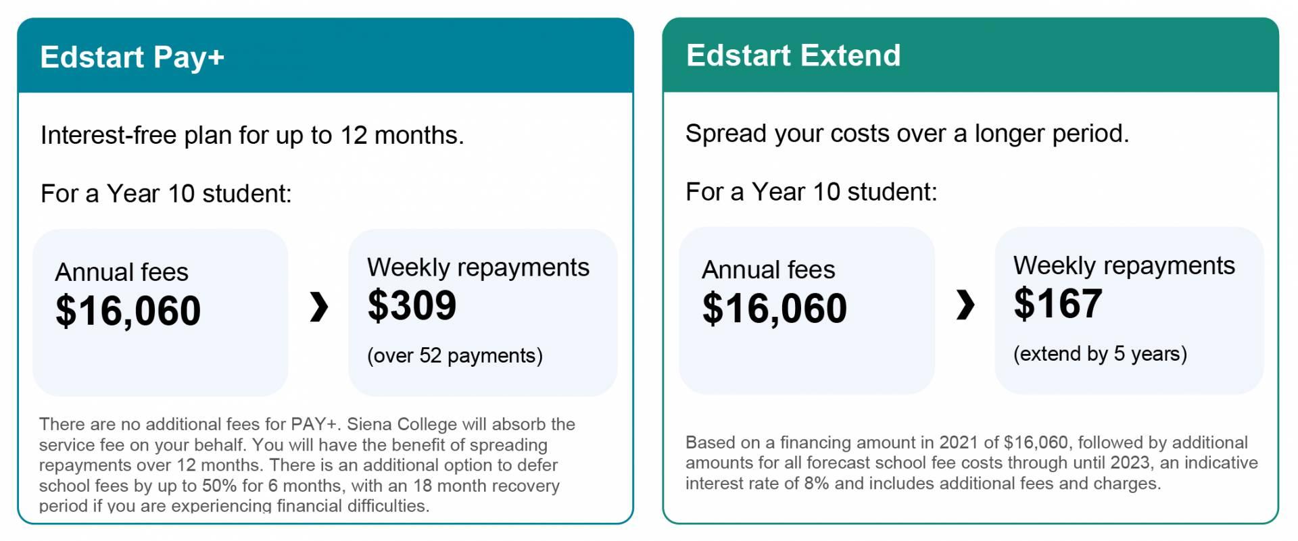Click the Edstart Pay+ header

click(x=325, y=56)
